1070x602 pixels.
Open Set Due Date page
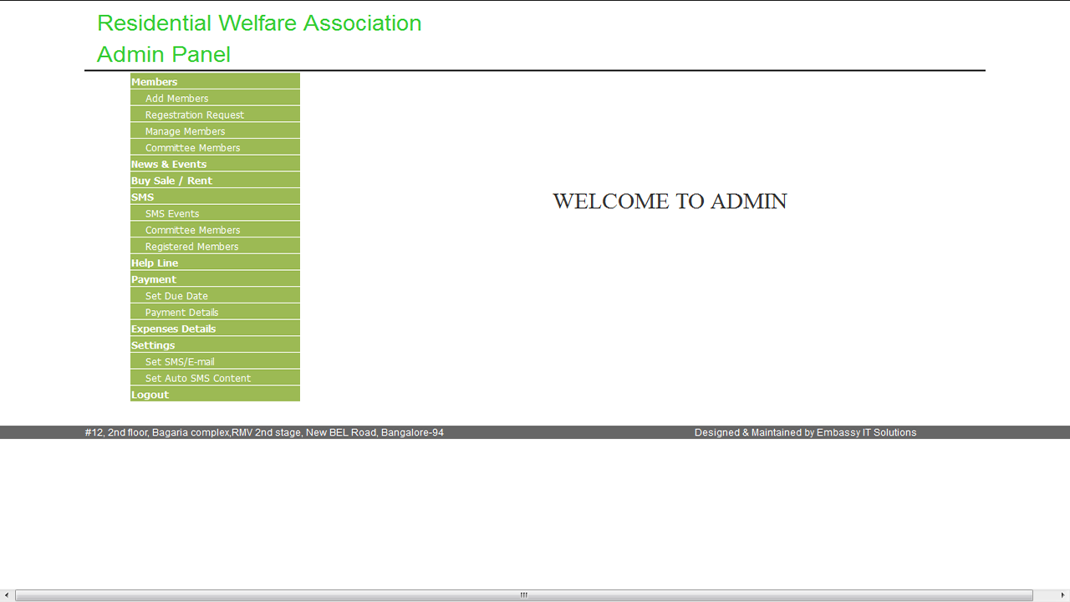coord(215,295)
